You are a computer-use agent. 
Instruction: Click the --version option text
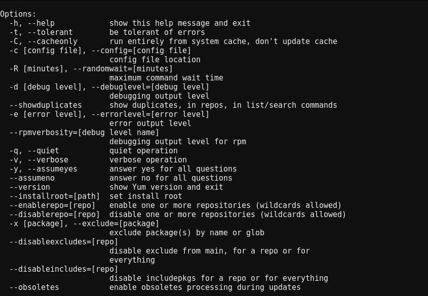coord(30,187)
